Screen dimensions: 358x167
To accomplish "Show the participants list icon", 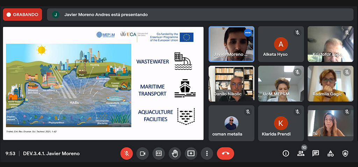I will 301,153.
